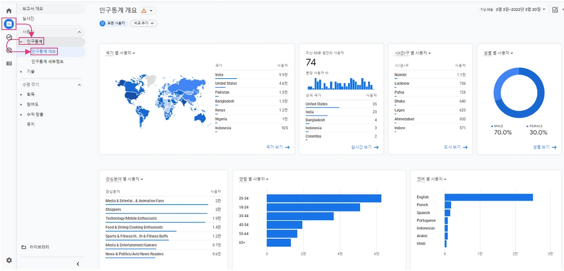Open the 언어 별 사용자 card dropdown

point(432,179)
